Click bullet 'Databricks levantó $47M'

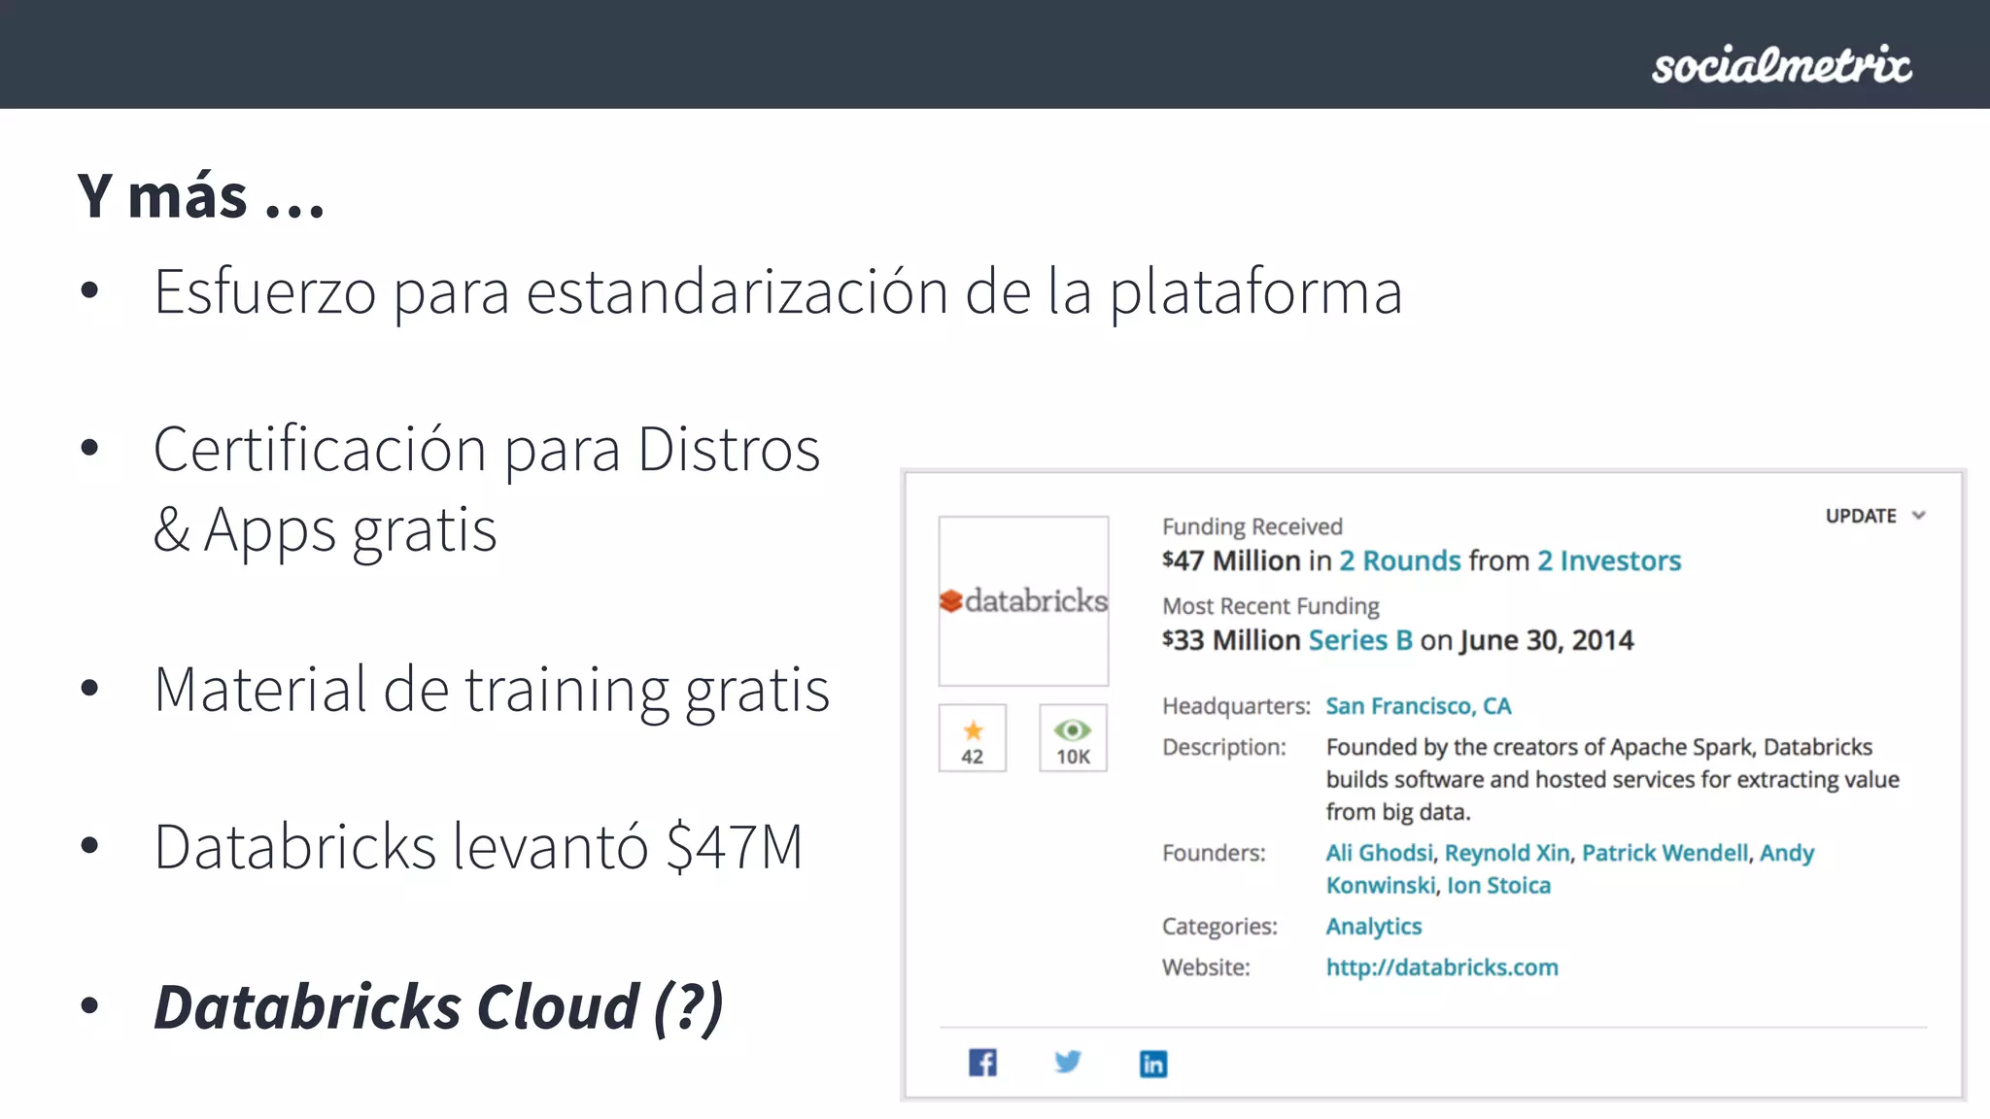coord(479,846)
